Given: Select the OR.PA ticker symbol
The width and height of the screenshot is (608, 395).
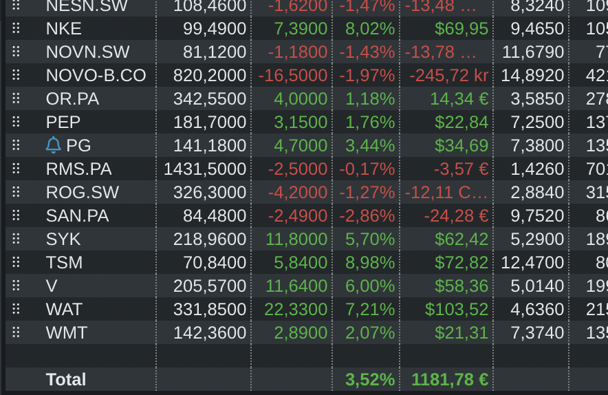Looking at the screenshot, I should tap(72, 99).
